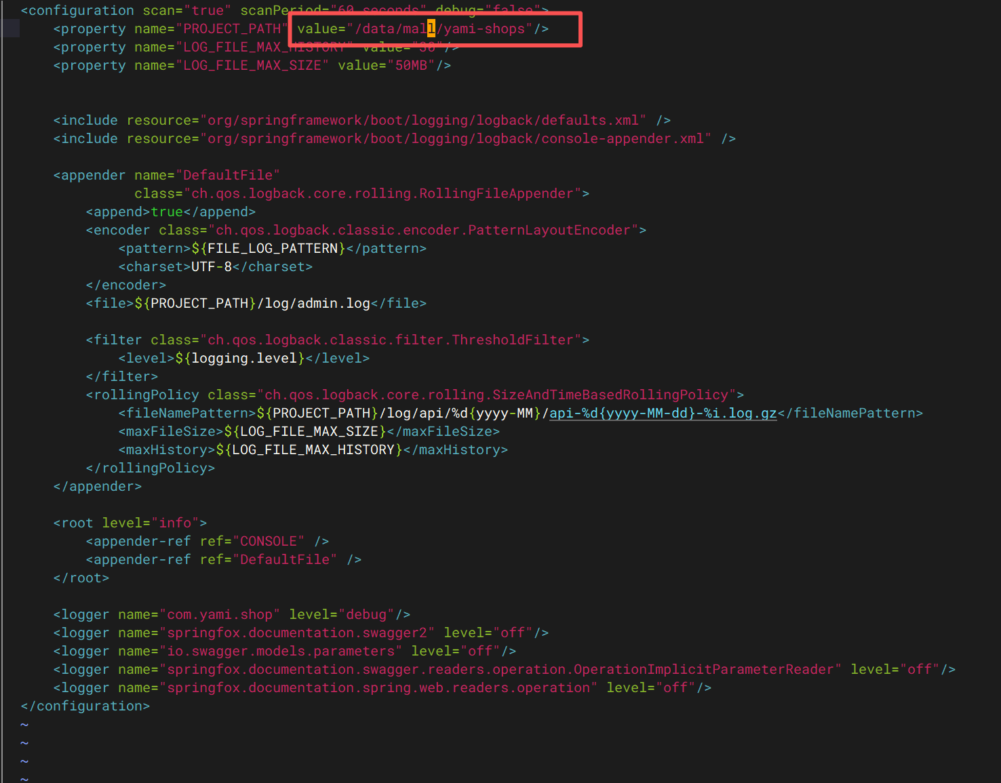The image size is (1001, 783).
Task: Click the defaults.xml include resource path
Action: coord(423,121)
